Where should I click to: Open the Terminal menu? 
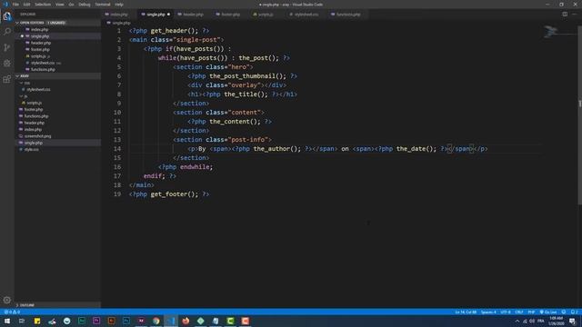click(103, 5)
